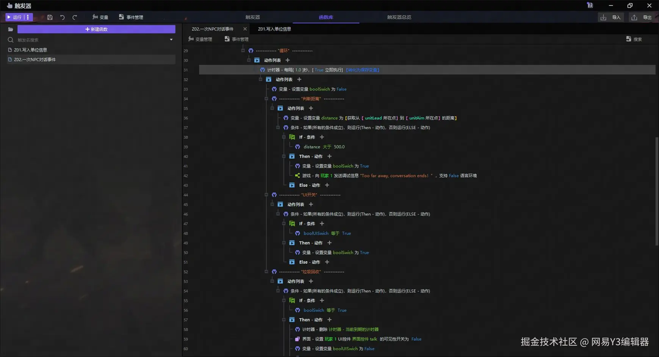Open the dropdown arrow in the search box
Screen dimensions: 659x357
point(171,40)
